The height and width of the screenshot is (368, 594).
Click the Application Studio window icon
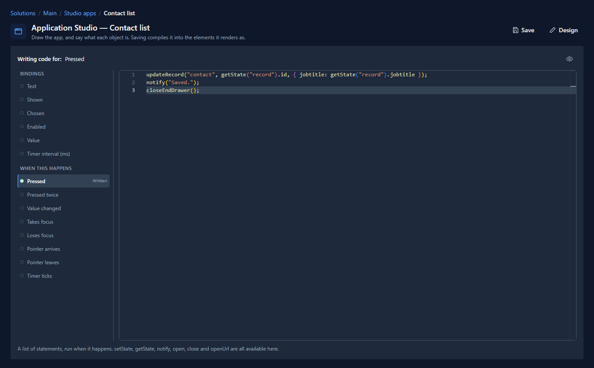pos(18,31)
